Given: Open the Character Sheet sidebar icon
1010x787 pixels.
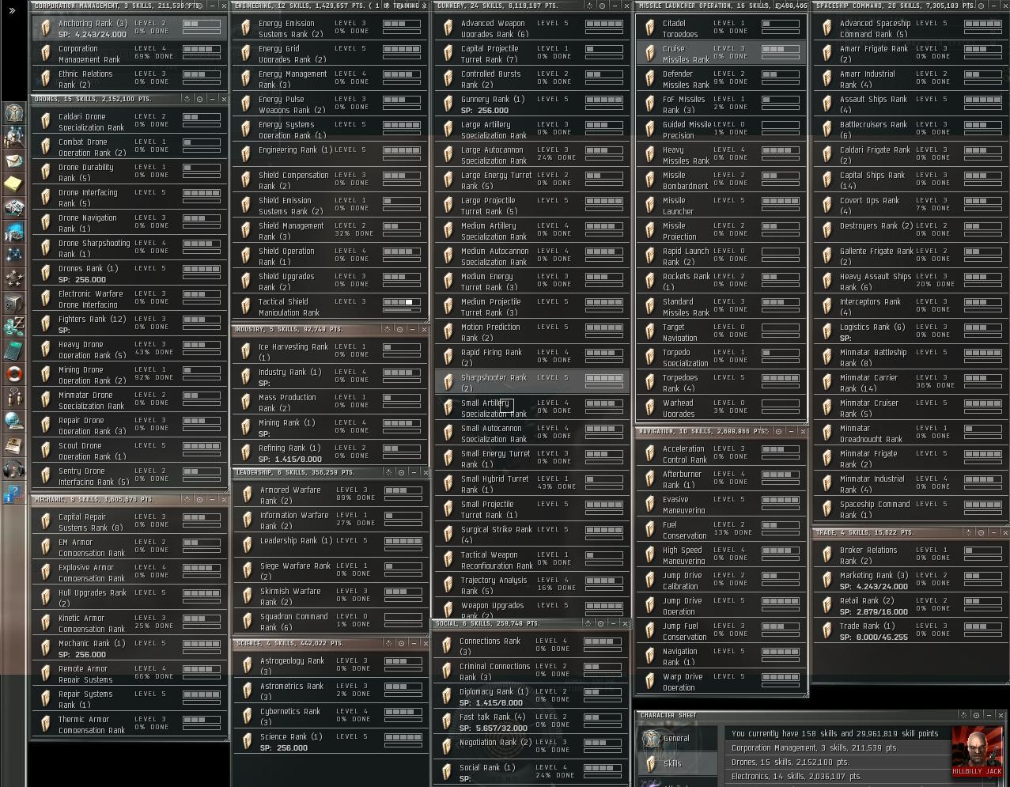Looking at the screenshot, I should (x=13, y=113).
